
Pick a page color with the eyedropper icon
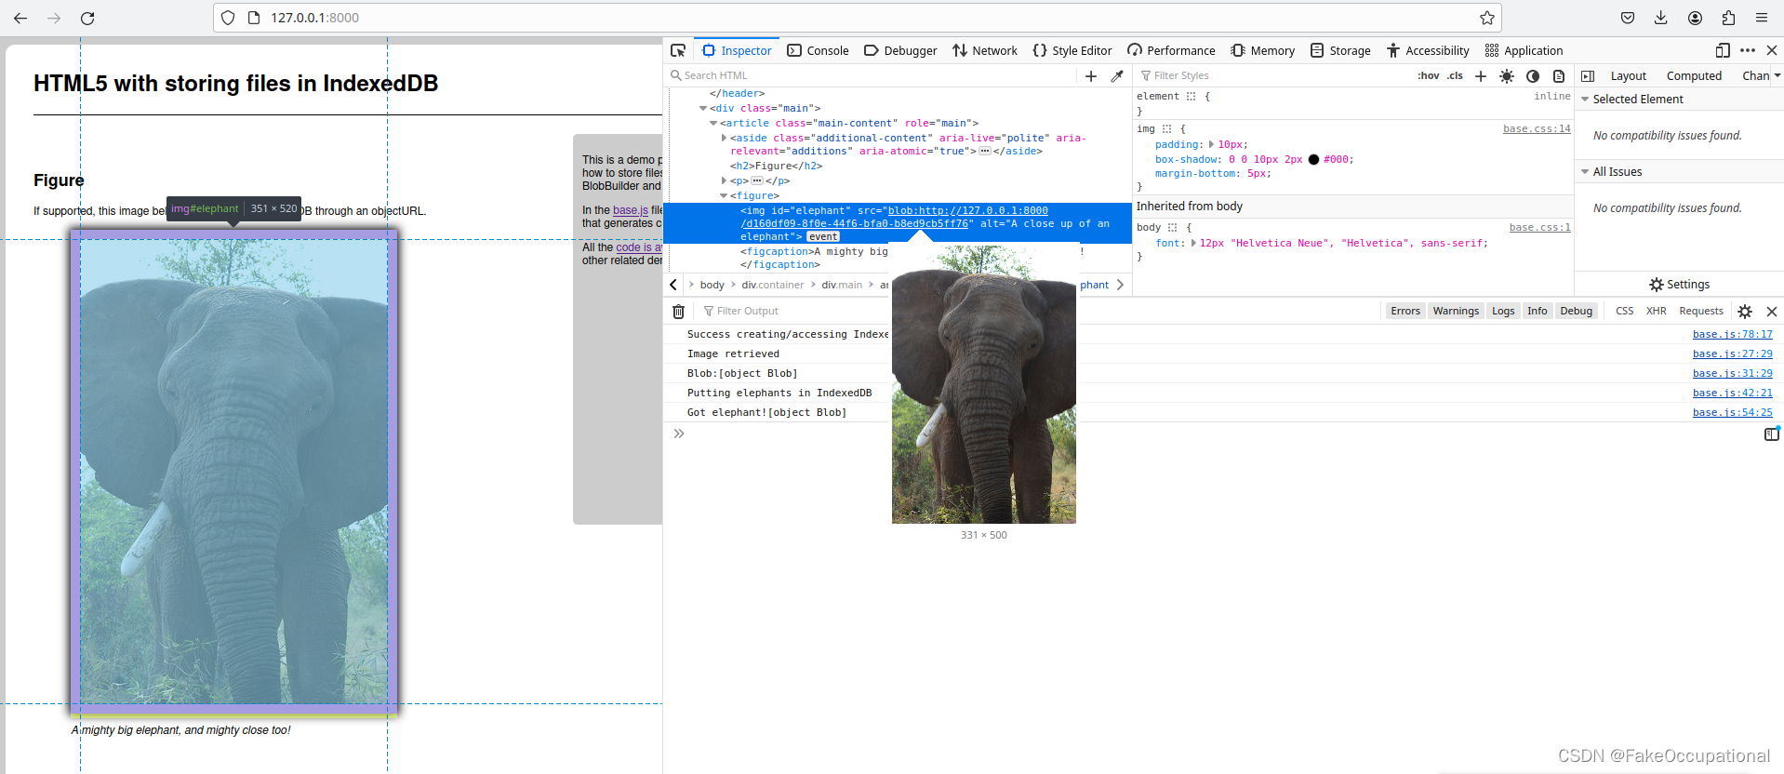coord(1117,76)
